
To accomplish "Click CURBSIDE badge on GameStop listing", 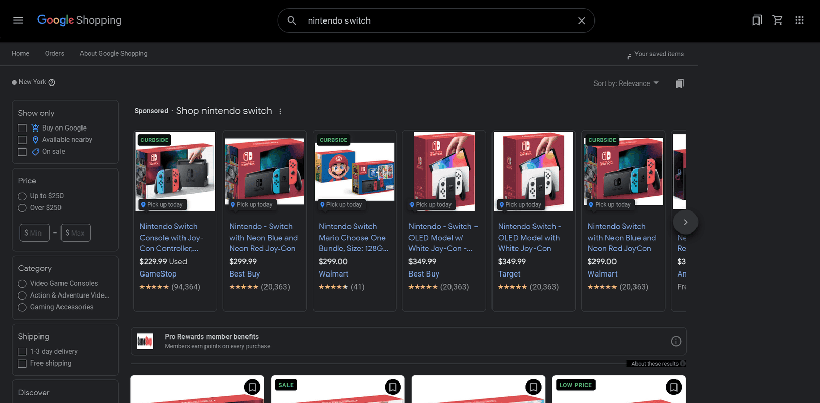I will [x=154, y=140].
